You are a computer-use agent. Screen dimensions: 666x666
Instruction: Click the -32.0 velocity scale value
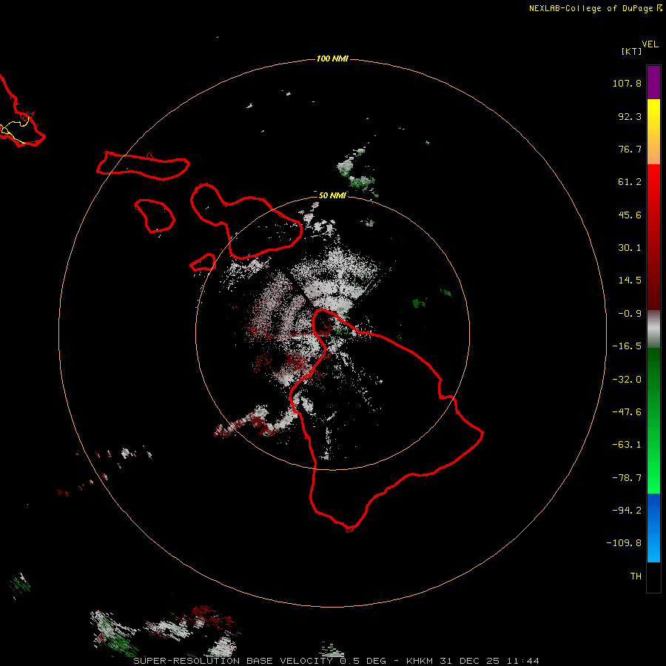coord(627,380)
